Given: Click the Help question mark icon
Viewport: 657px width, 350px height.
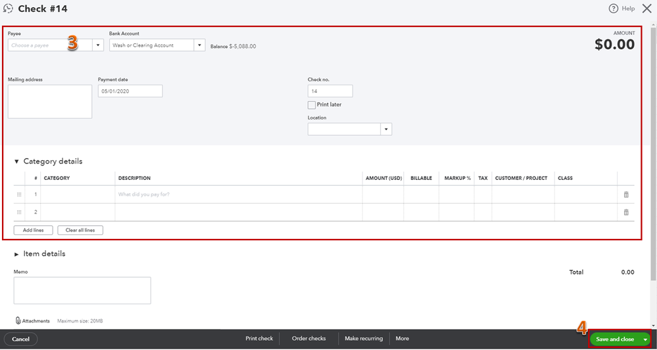Looking at the screenshot, I should pyautogui.click(x=613, y=9).
